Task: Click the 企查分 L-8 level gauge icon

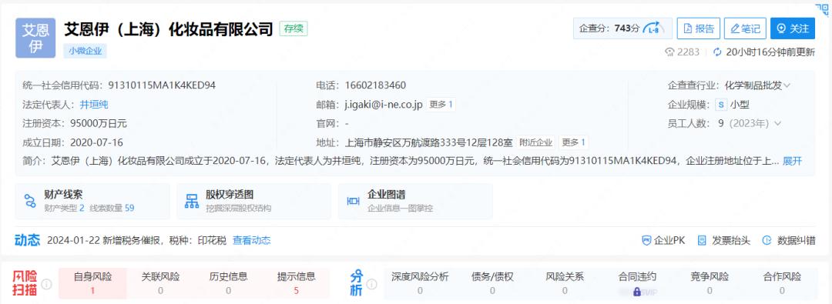Action: tap(654, 28)
